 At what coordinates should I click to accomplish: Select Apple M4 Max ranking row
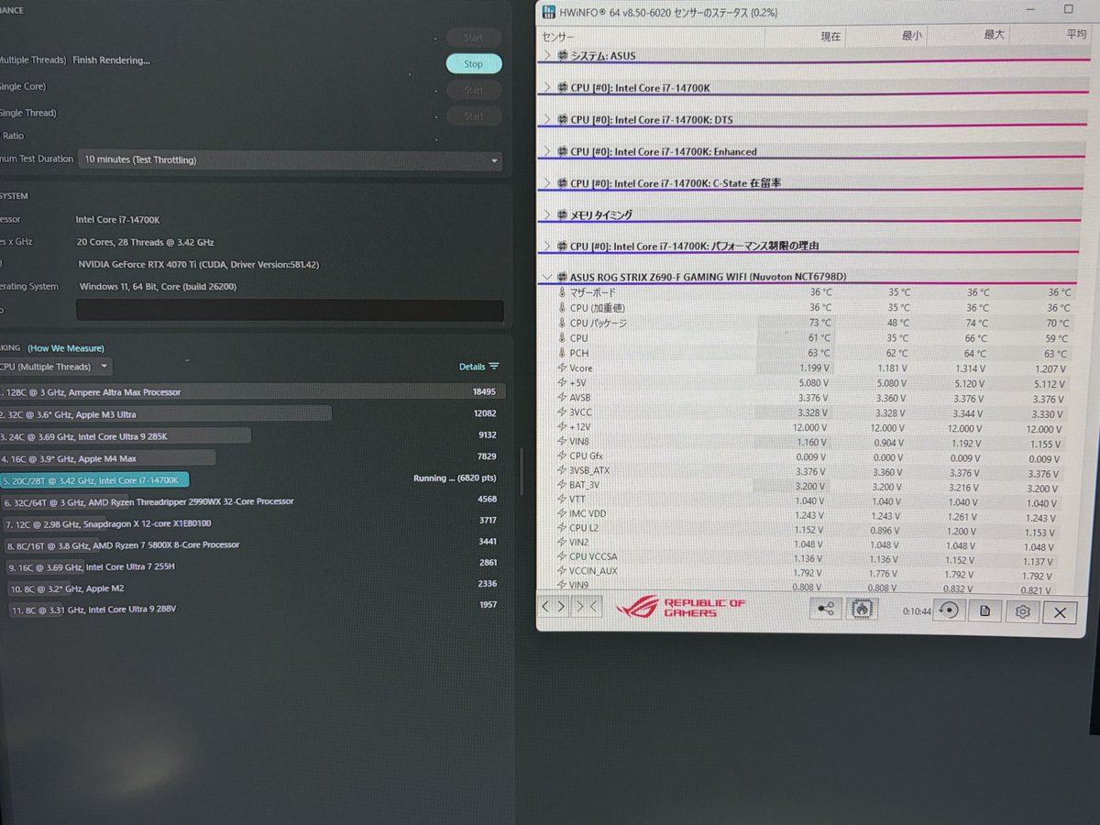pyautogui.click(x=252, y=457)
